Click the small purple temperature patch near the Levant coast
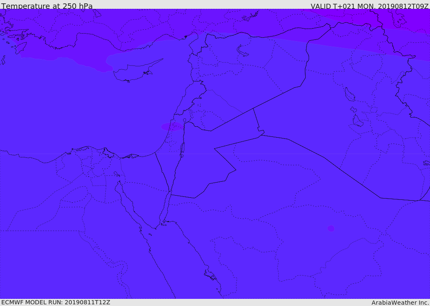430x306 pixels. 172,126
